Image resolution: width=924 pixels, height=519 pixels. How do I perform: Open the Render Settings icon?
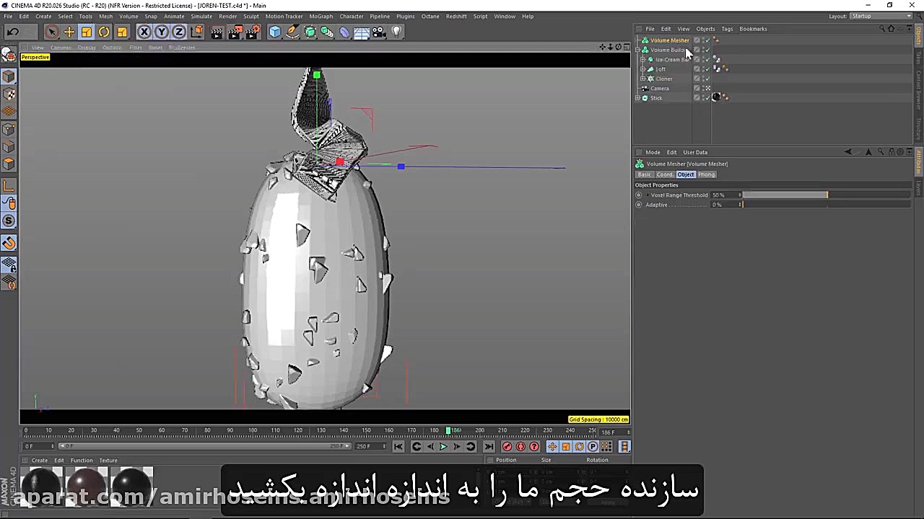pyautogui.click(x=253, y=31)
